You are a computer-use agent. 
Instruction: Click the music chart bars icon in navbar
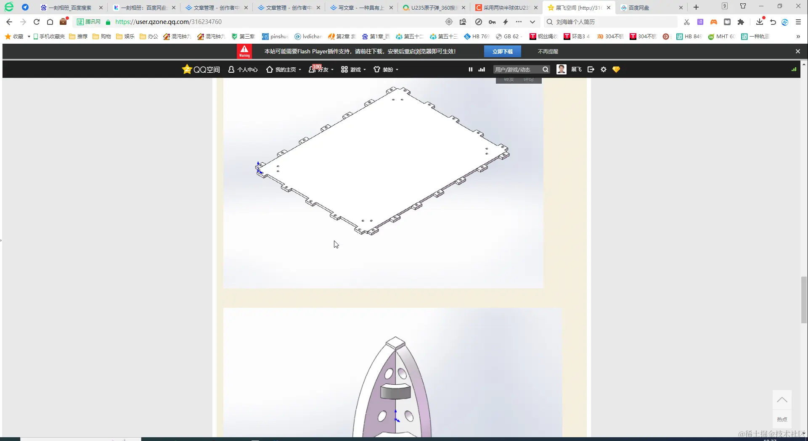(481, 69)
